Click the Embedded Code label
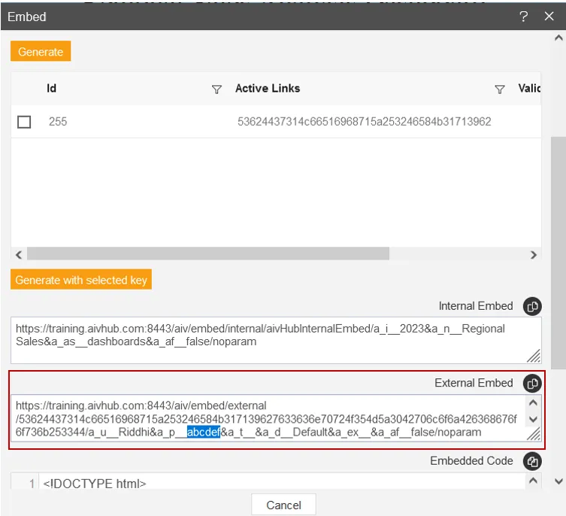This screenshot has width=566, height=516. 471,461
